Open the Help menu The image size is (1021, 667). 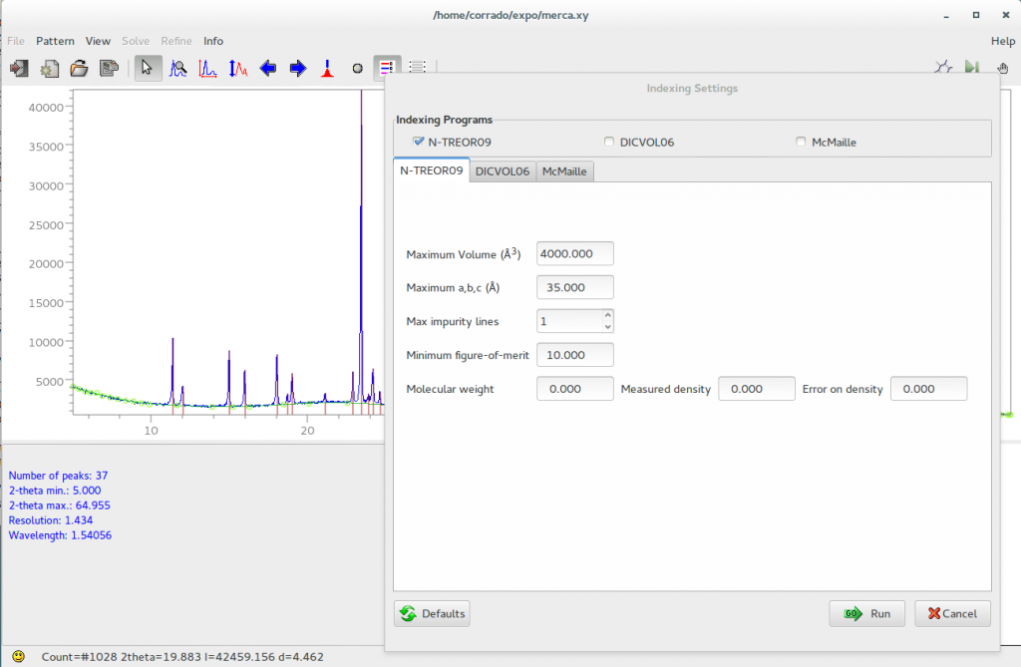[1003, 41]
